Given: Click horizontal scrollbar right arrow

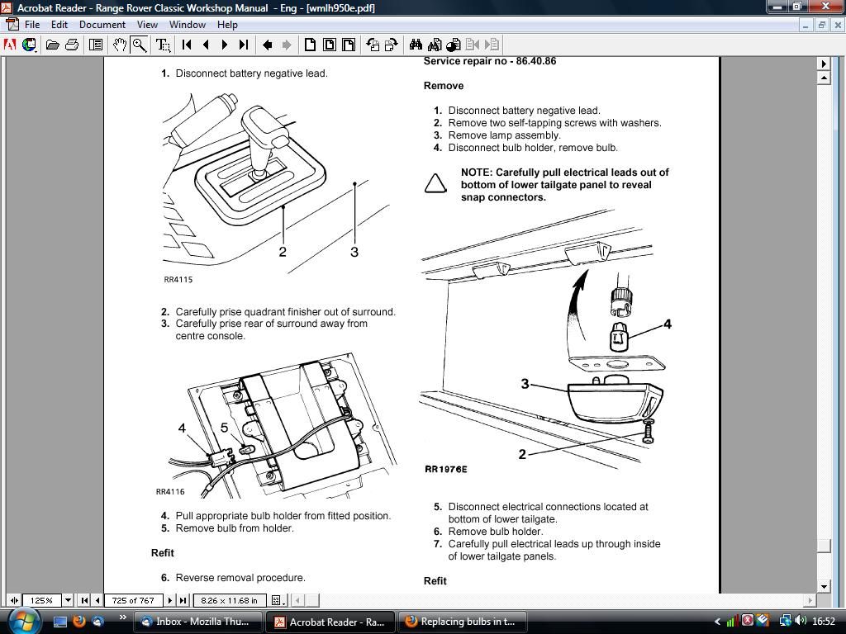Looking at the screenshot, I should pyautogui.click(x=810, y=600).
